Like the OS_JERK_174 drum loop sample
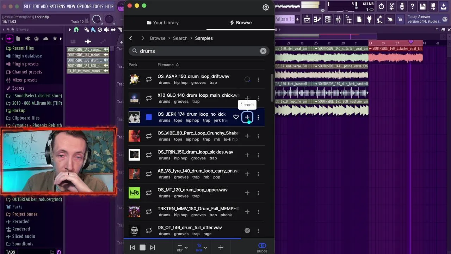451x254 pixels. pyautogui.click(x=236, y=117)
